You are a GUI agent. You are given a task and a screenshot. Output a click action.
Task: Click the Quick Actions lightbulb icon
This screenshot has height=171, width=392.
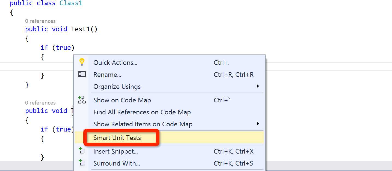(x=82, y=62)
